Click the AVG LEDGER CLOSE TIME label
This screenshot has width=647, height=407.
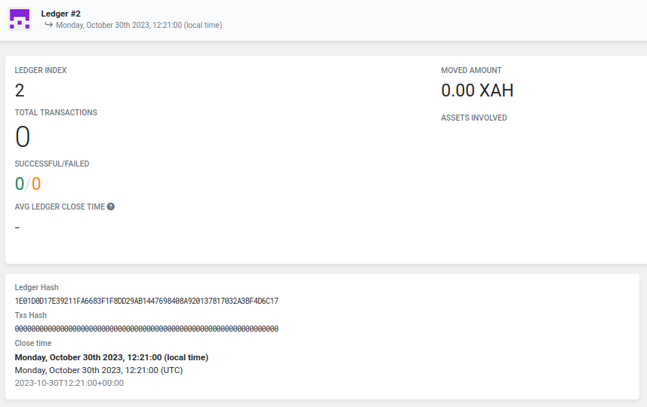[60, 207]
